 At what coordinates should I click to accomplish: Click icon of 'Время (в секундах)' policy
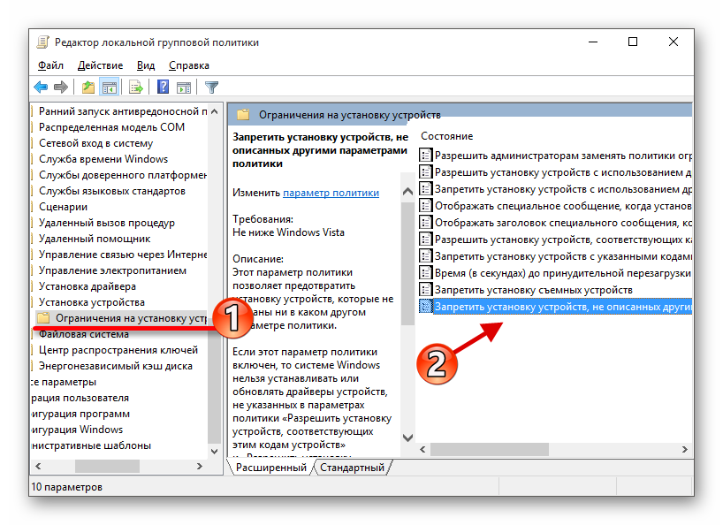point(426,273)
